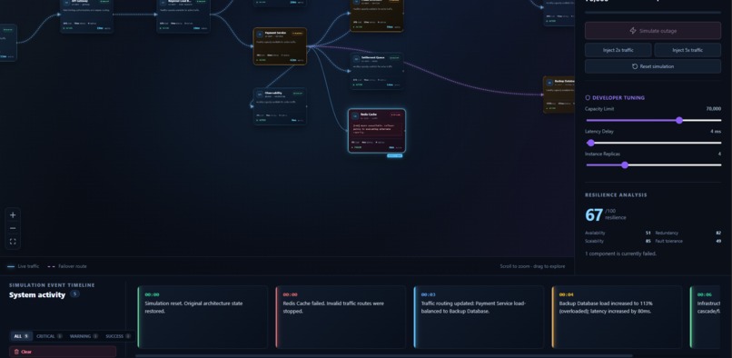Screen dimensions: 732x358
Task: Adjust the Capacity Limit slider handle
Action: tap(679, 120)
